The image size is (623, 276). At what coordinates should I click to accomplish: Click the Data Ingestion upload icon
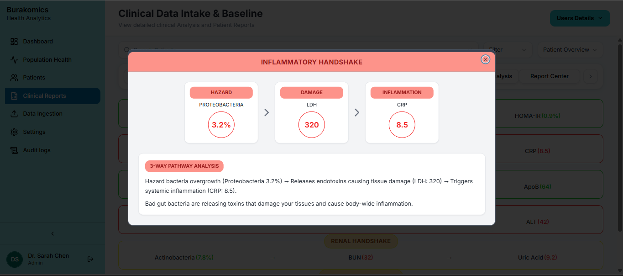click(14, 114)
